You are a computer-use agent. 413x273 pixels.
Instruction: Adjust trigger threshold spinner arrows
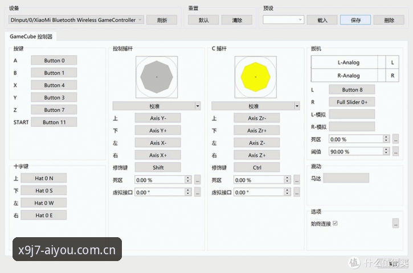pos(386,151)
